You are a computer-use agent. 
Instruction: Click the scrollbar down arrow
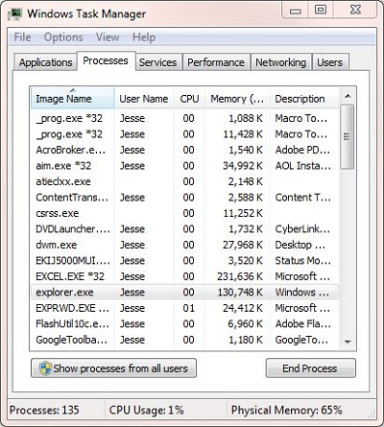[348, 342]
